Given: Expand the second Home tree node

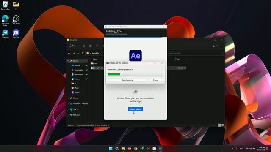Looking at the screenshot, I should click(x=68, y=98).
